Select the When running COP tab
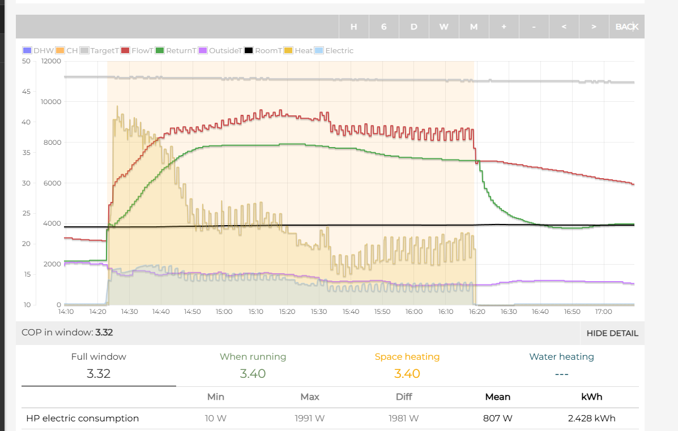This screenshot has height=431, width=678. click(253, 365)
